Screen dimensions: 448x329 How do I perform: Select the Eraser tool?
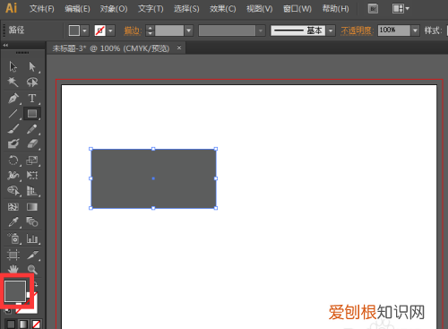point(32,144)
